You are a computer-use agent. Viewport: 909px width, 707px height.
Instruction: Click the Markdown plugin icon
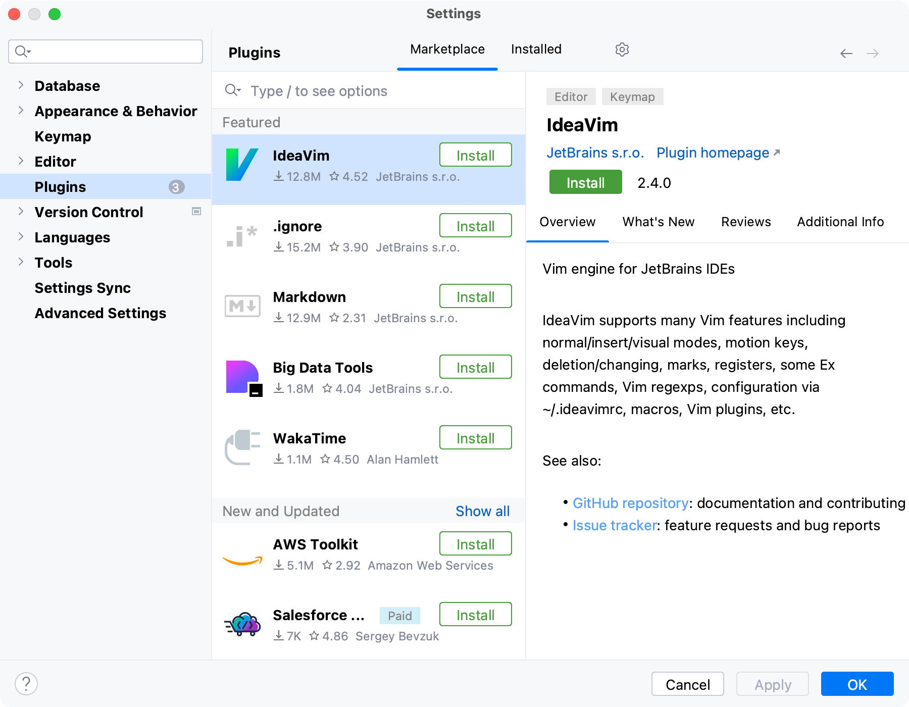[x=242, y=306]
